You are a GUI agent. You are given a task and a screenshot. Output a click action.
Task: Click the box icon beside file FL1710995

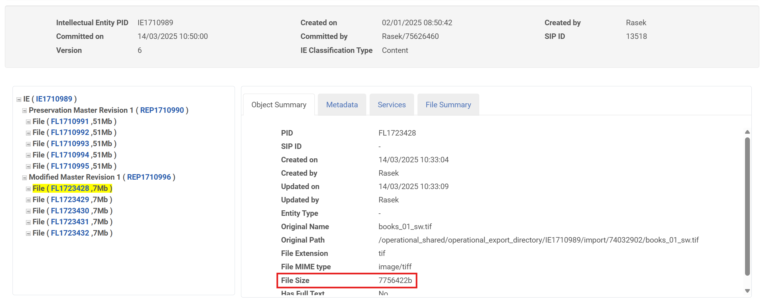pos(28,167)
